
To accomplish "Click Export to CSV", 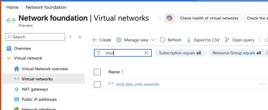I will click(203, 40).
